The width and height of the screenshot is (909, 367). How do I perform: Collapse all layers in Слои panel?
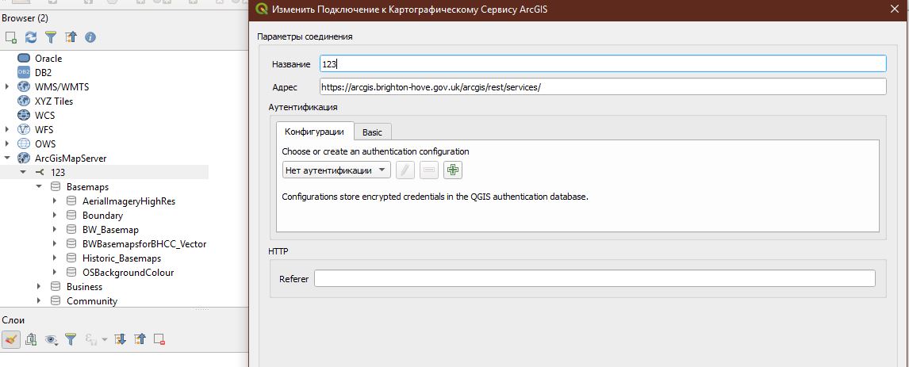[140, 340]
